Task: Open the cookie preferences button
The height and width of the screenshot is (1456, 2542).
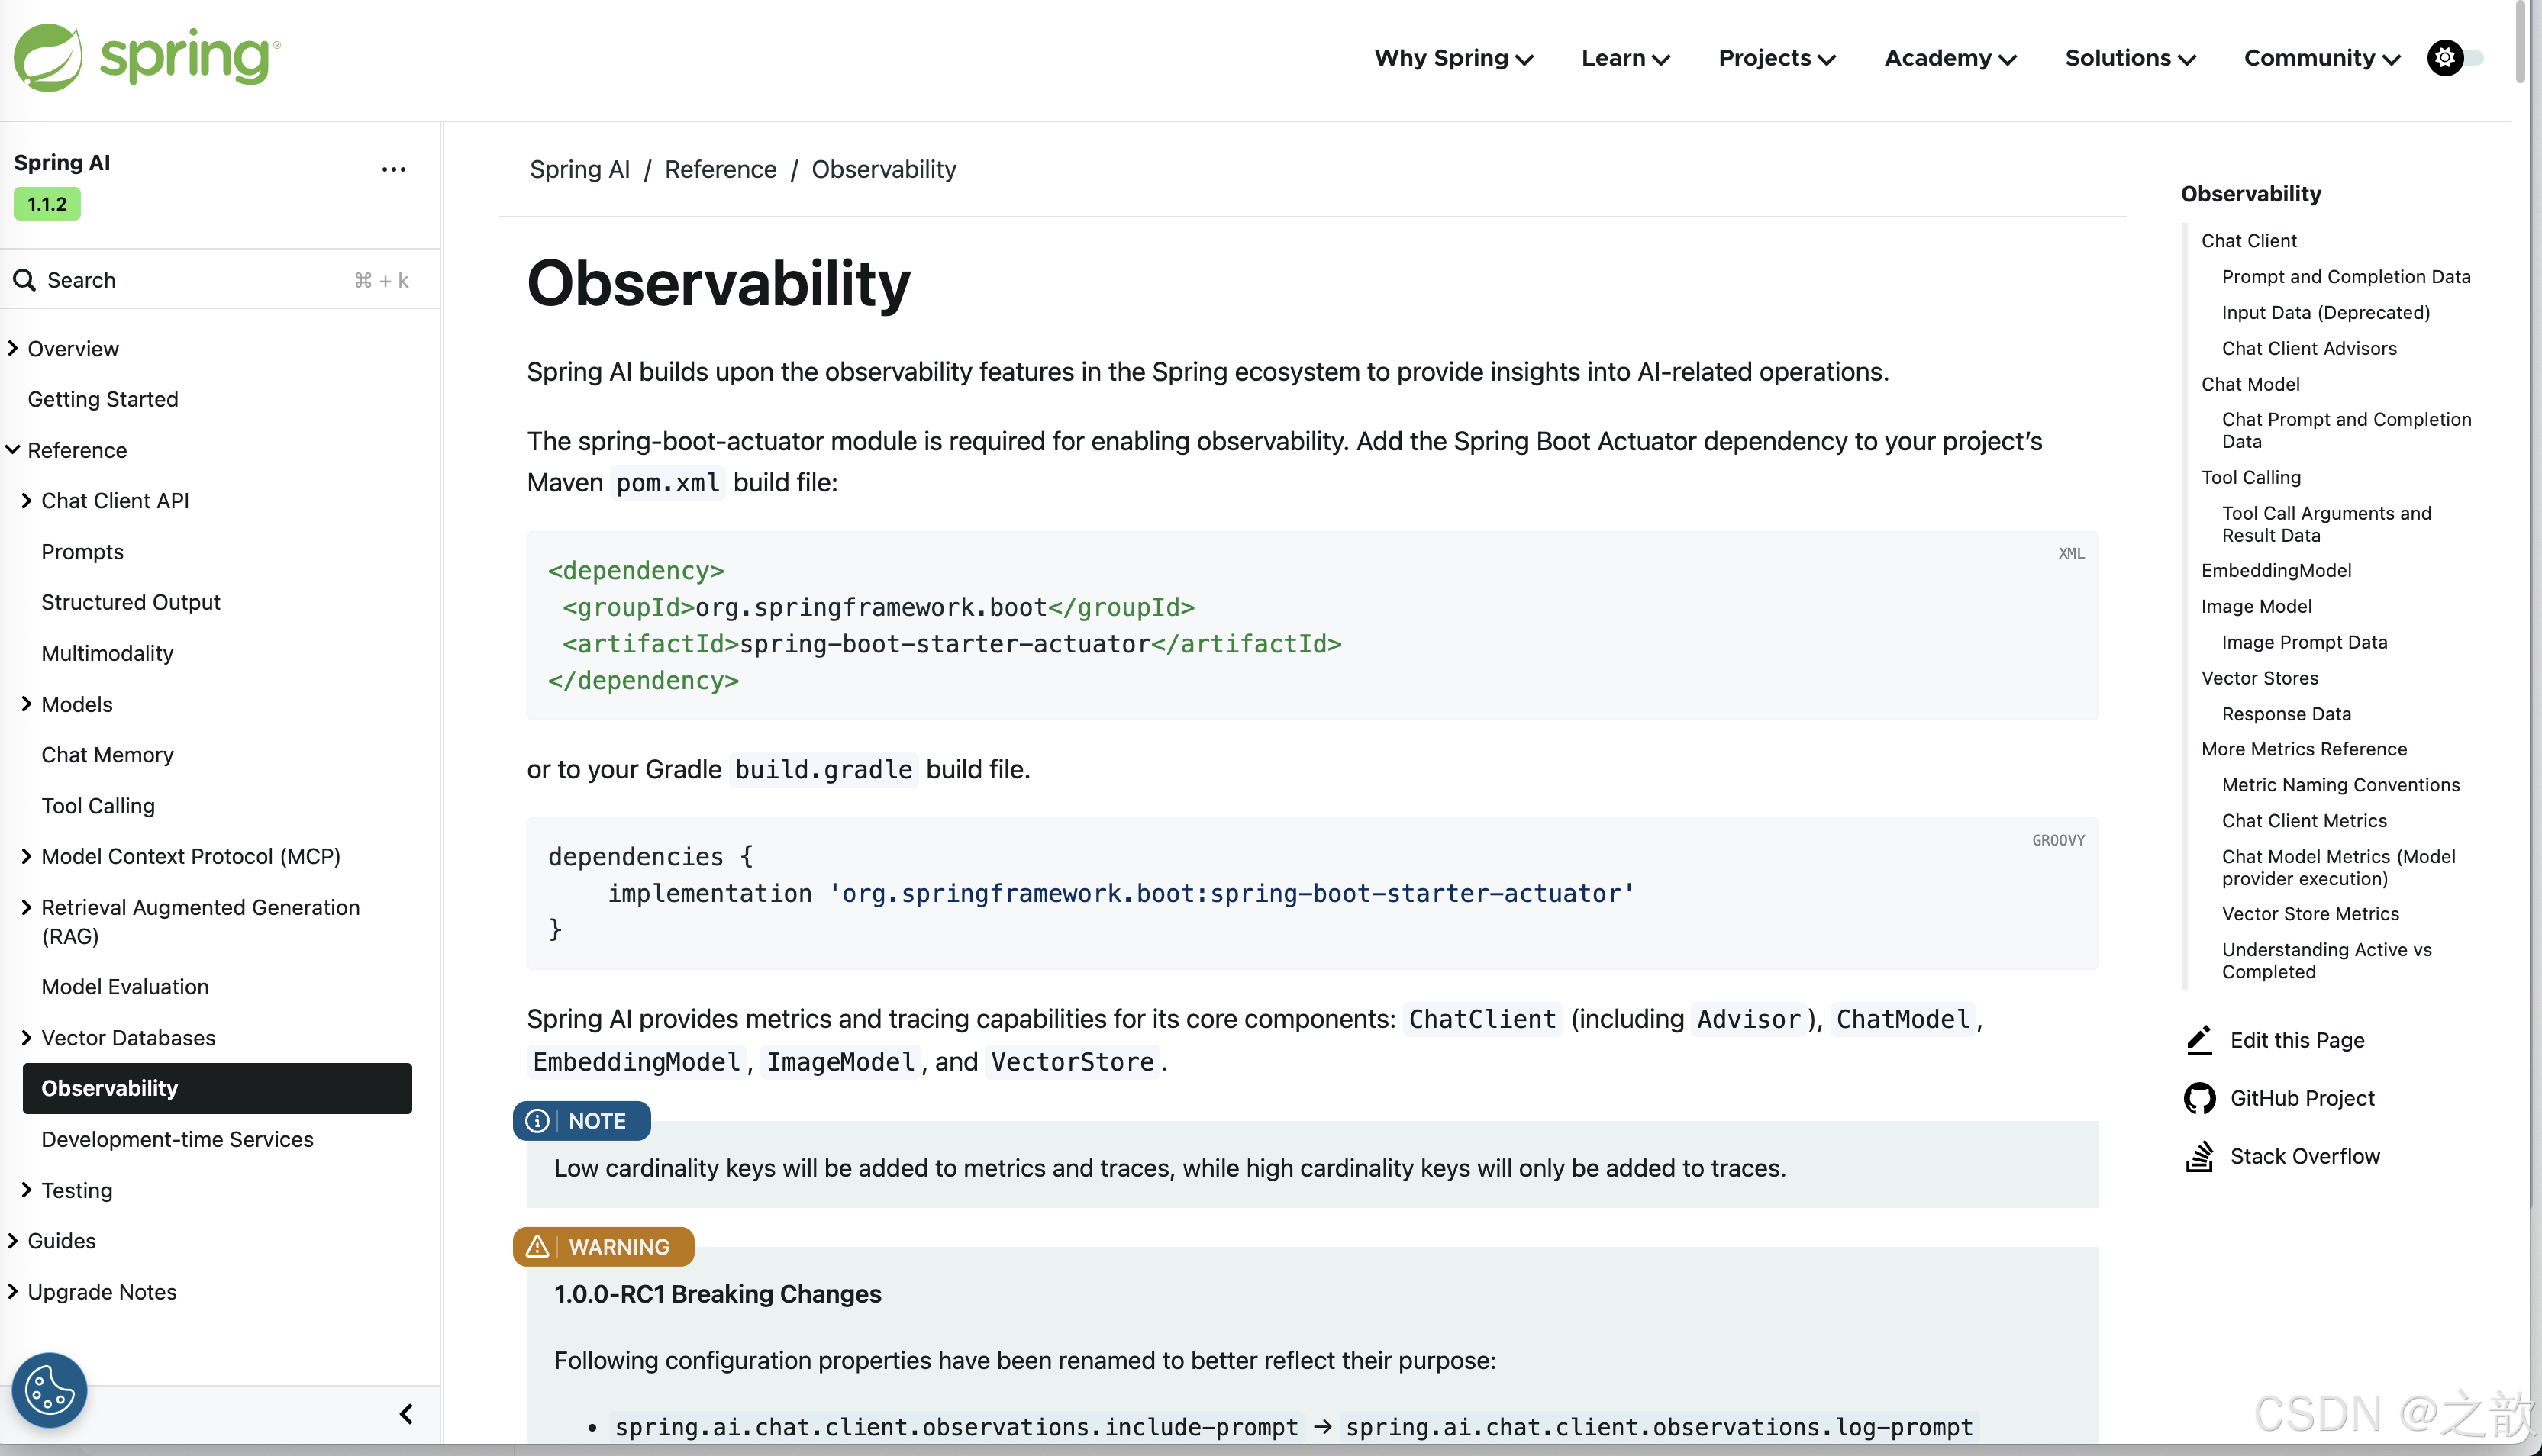Action: (50, 1389)
